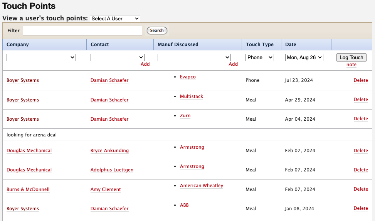Image resolution: width=375 pixels, height=221 pixels.
Task: Open the Zurn manufacturer link
Action: [x=185, y=116]
